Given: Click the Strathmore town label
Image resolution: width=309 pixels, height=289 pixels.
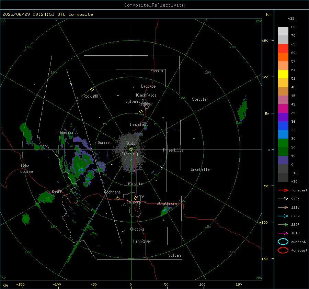Looking at the screenshot, I should pos(167,203).
